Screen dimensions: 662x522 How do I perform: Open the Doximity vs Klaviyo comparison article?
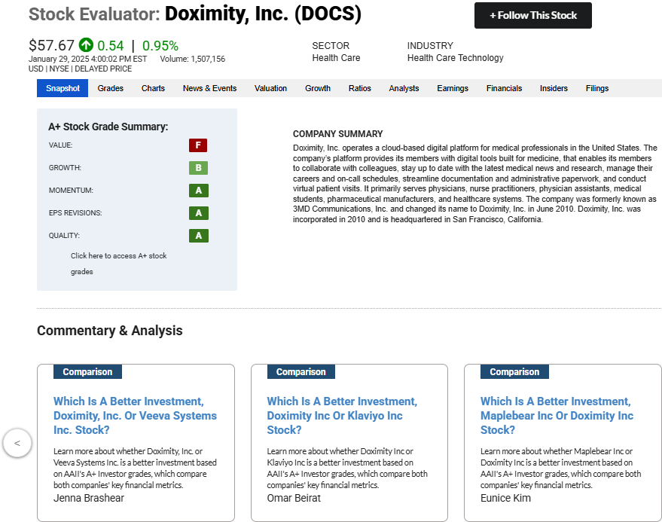pyautogui.click(x=342, y=416)
